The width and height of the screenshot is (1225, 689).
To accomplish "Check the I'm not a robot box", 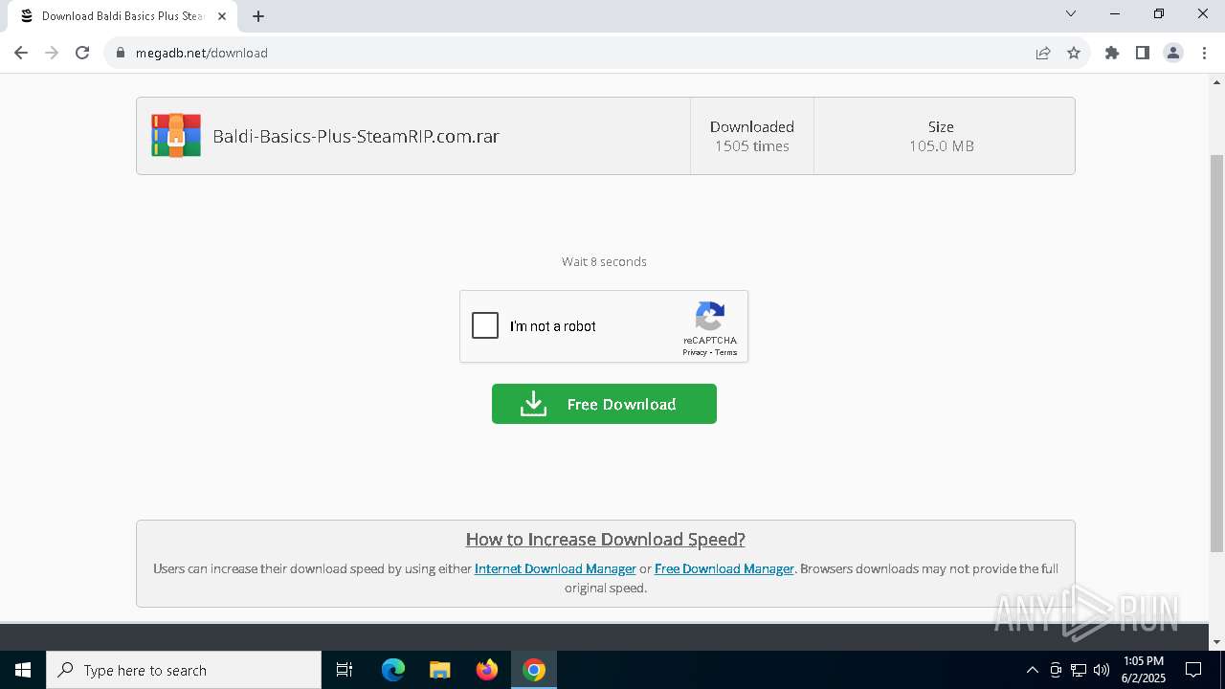I will point(485,326).
